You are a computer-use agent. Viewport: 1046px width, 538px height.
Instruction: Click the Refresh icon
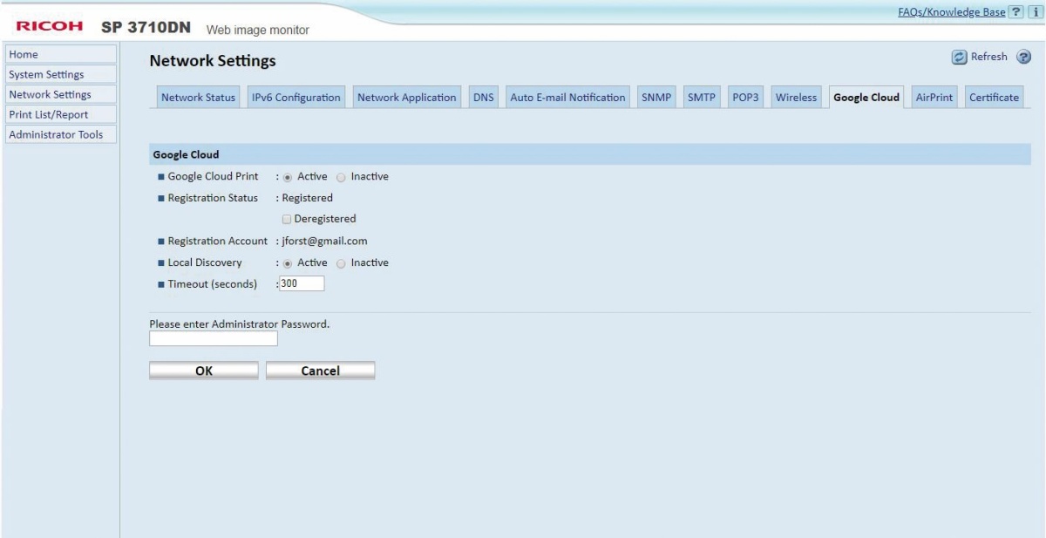[960, 58]
